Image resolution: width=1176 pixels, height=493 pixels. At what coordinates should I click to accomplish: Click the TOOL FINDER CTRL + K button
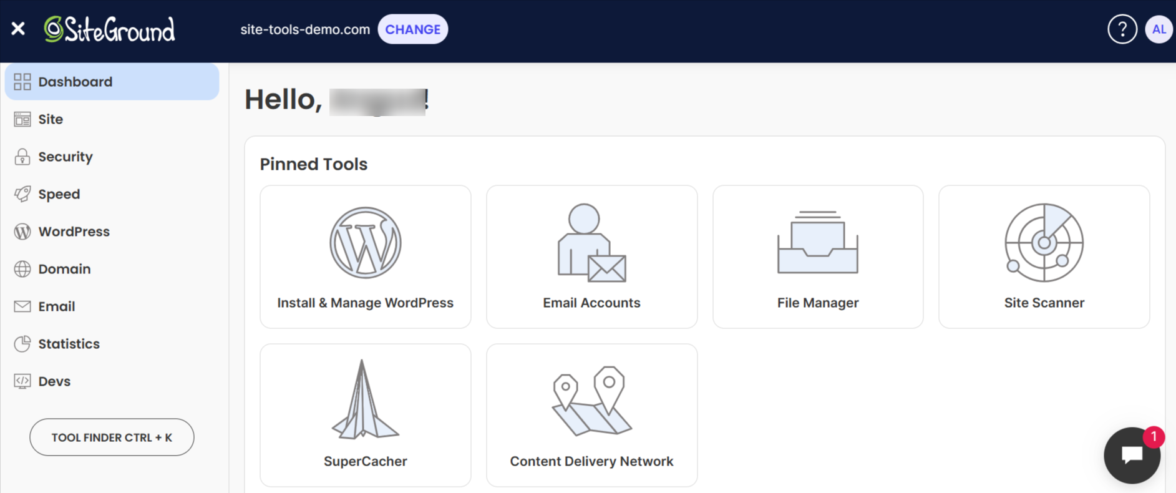click(x=112, y=437)
